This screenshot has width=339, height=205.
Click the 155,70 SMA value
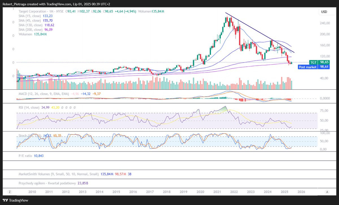(47, 21)
